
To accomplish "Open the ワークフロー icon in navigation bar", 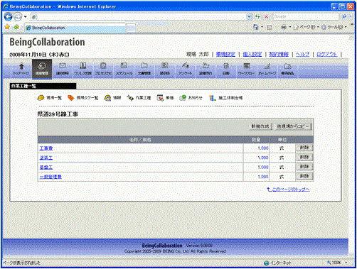I will [247, 69].
